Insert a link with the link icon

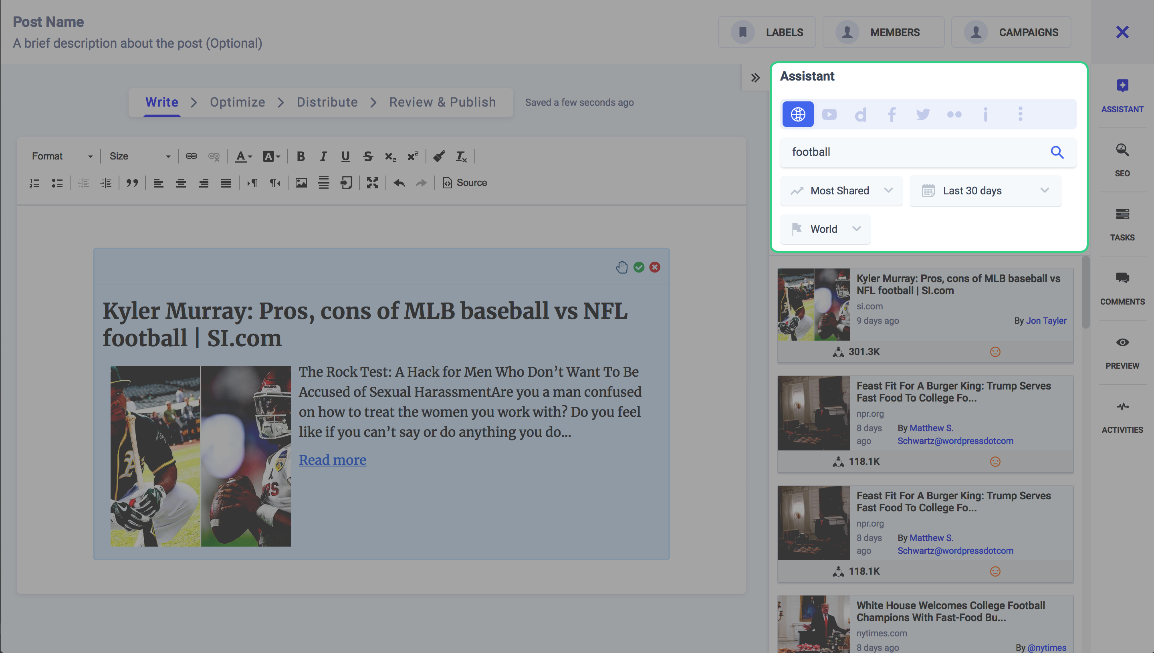pos(191,156)
